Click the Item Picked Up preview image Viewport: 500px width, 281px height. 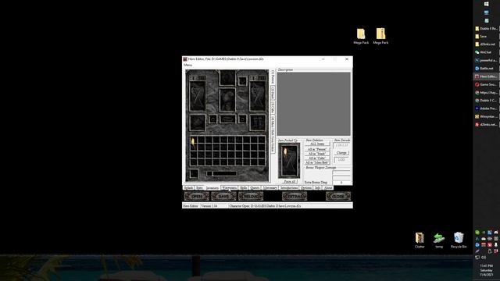click(x=289, y=160)
